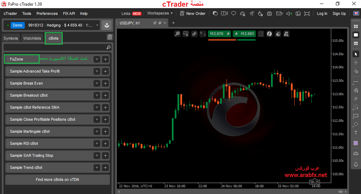Select the text T tool in sidebar

point(356,133)
